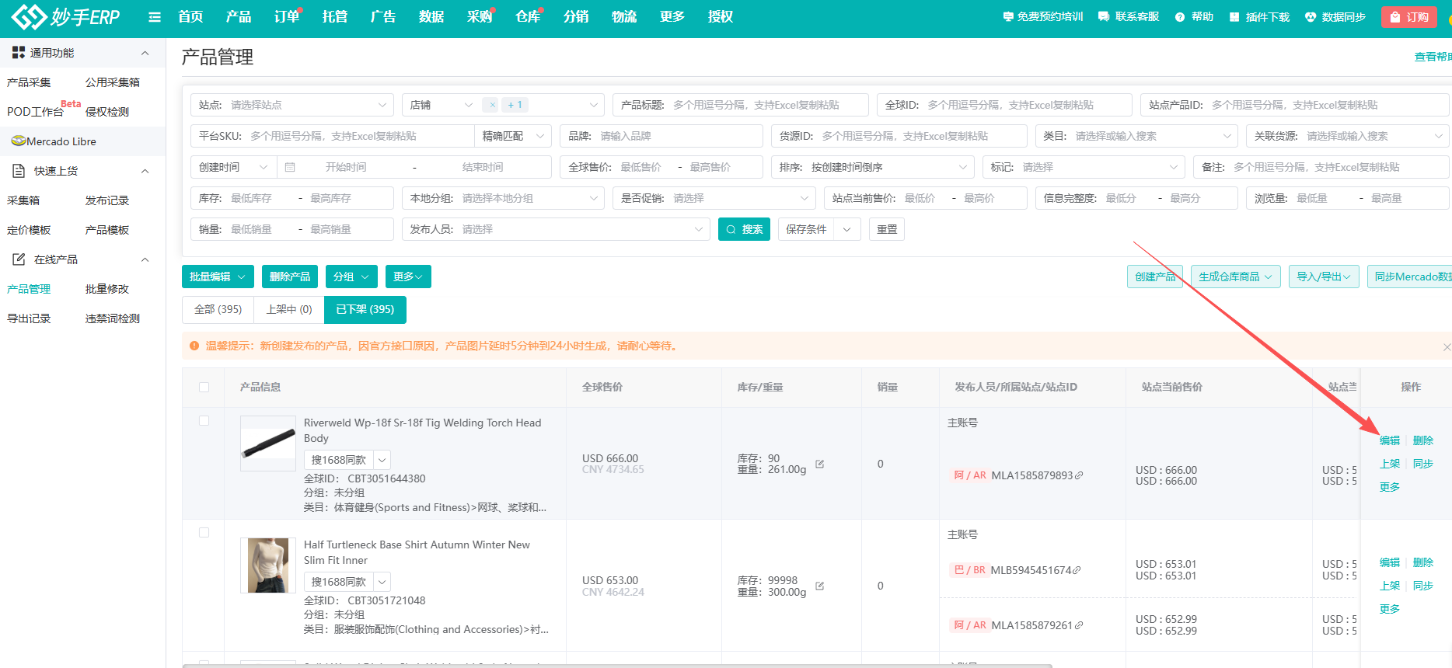Close the orange 温馨提示 notice banner
Screen dimensions: 1452x668
[1446, 346]
